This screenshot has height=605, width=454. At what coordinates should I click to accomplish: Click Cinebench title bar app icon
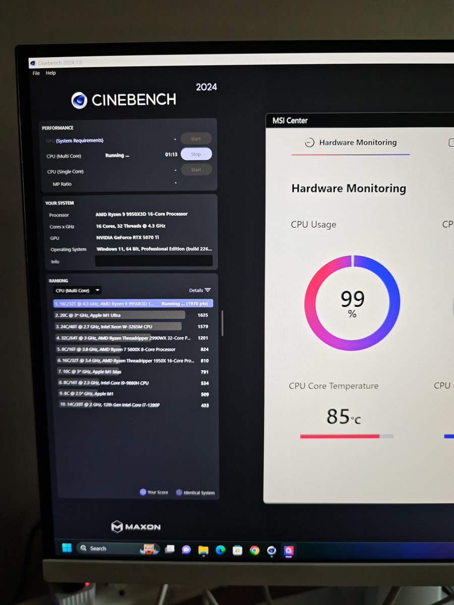click(x=33, y=63)
